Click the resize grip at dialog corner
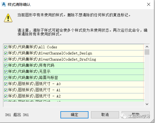This screenshot has width=155, height=123. coord(153,121)
